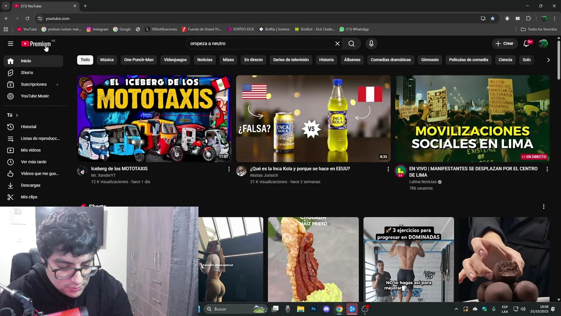Select the Comedias dramáticas chip
561x316 pixels.
[391, 60]
